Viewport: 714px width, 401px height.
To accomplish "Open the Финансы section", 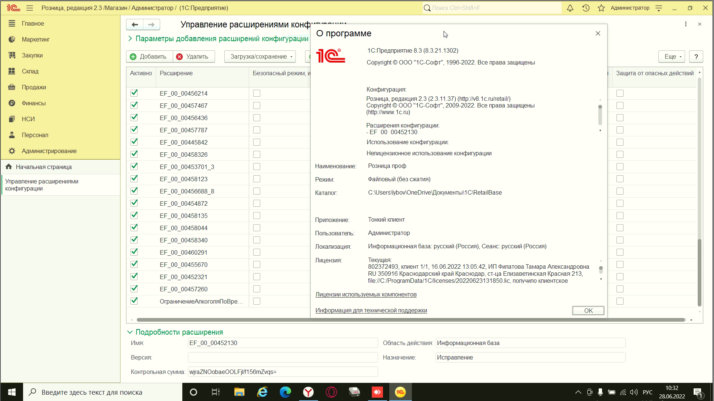I will tap(34, 103).
